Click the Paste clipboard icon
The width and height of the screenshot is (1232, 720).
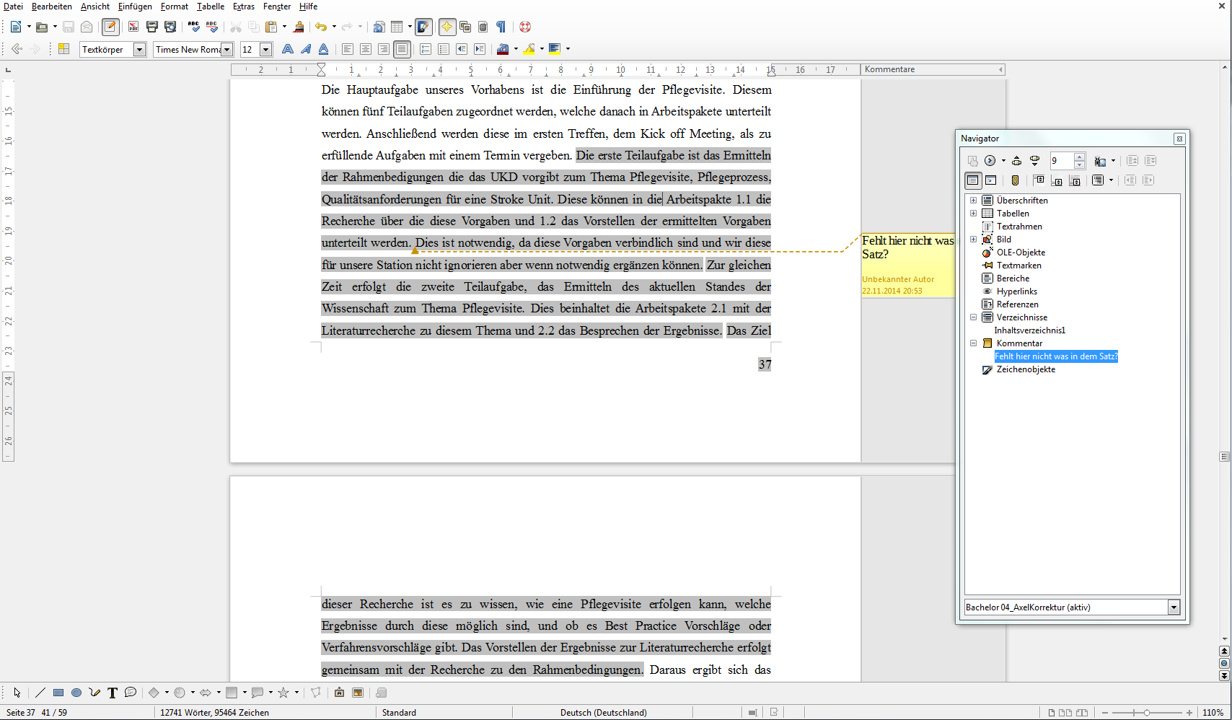tap(271, 27)
